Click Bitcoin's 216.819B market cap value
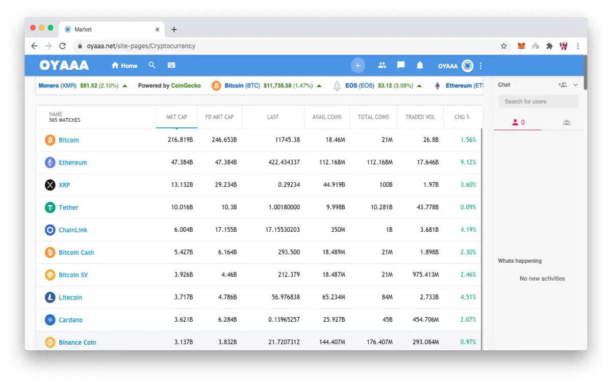 (181, 140)
